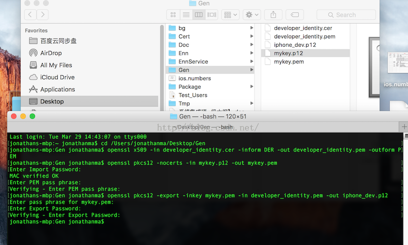Select the Package folder
Viewport: 408px width, 245px height.
tap(189, 86)
